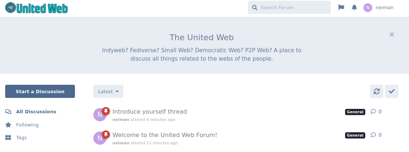Click General tag on Introduce yourself thread
The width and height of the screenshot is (409, 152).
pos(355,112)
